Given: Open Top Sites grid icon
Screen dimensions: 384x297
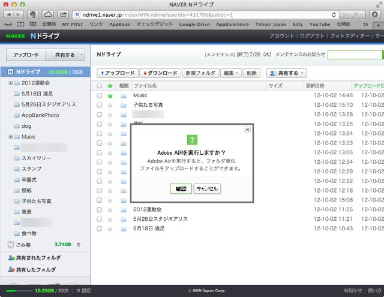Looking at the screenshot, I should [x=33, y=24].
